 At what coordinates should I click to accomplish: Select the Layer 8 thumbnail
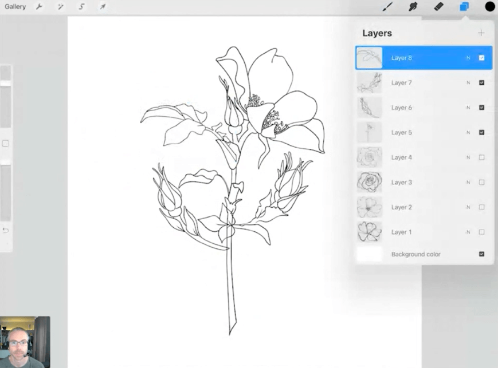(x=369, y=58)
